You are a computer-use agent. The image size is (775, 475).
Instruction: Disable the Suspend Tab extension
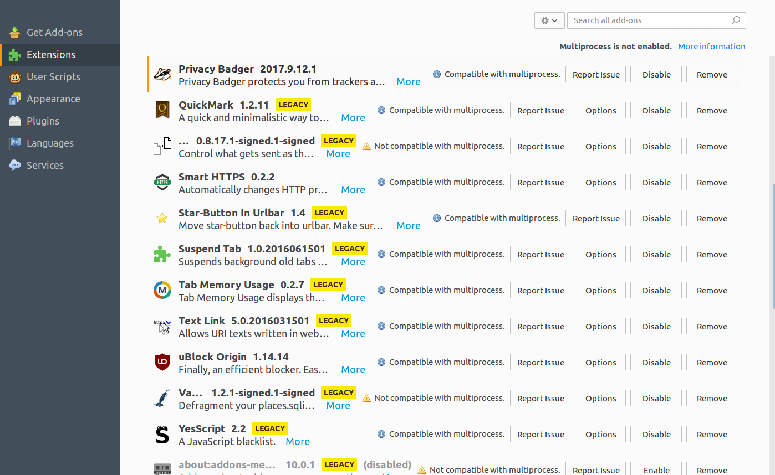point(656,255)
